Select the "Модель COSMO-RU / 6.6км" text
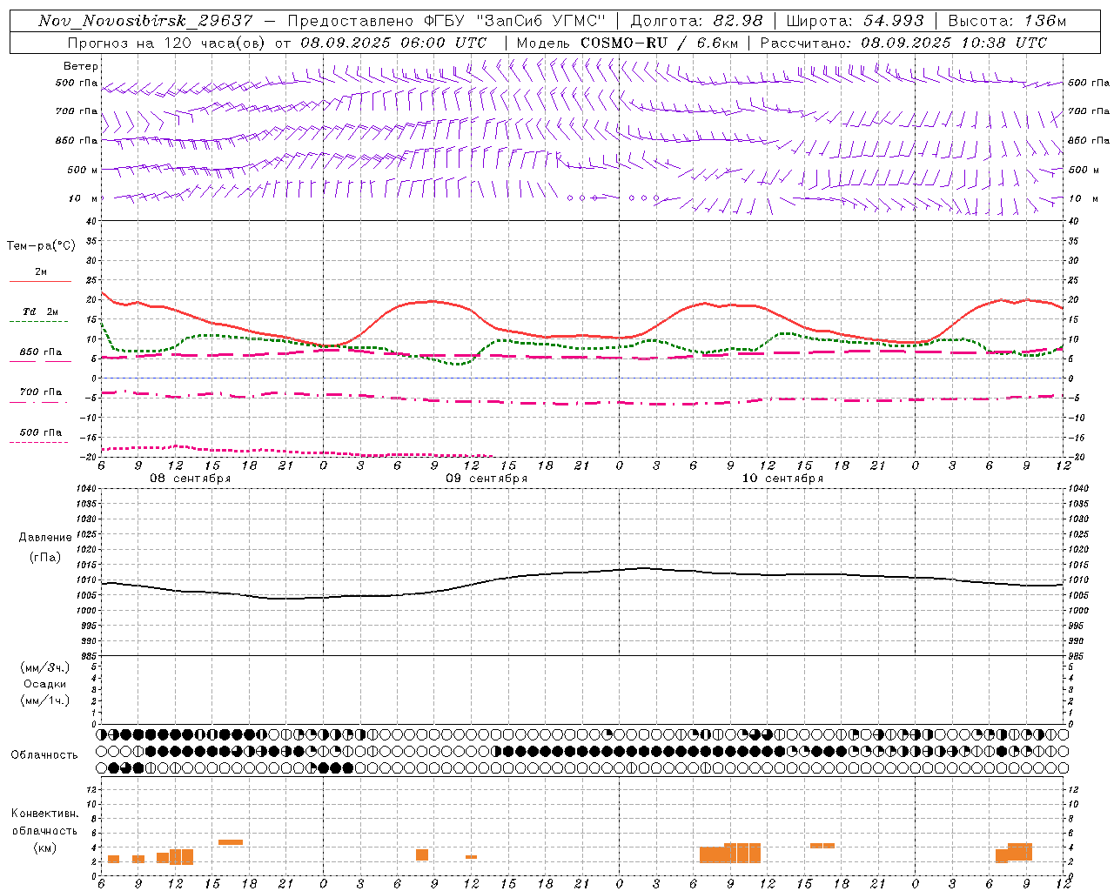 click(627, 43)
